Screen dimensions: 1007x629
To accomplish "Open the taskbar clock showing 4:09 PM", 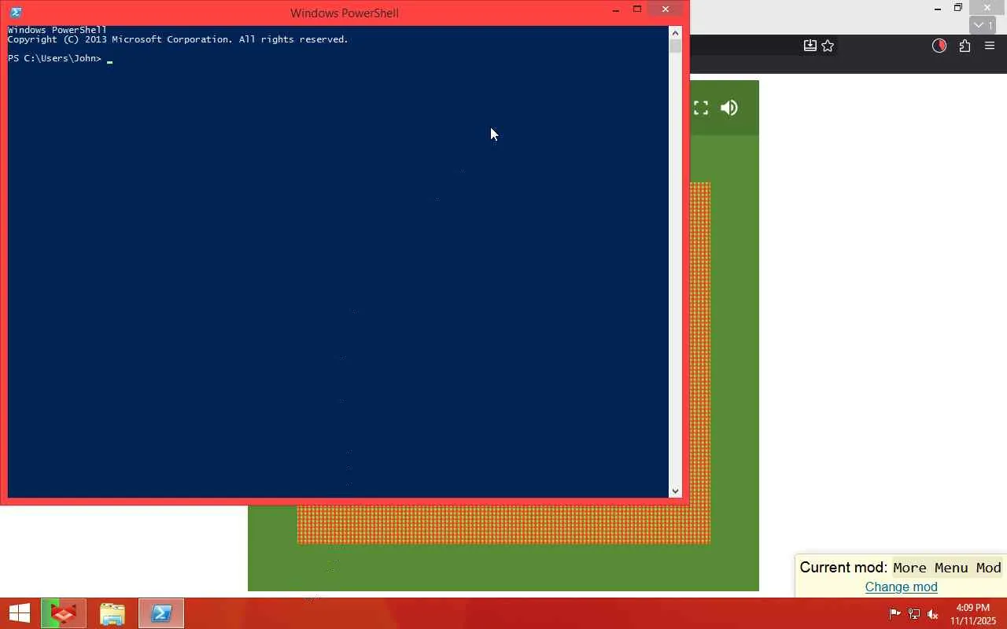I will 972,614.
